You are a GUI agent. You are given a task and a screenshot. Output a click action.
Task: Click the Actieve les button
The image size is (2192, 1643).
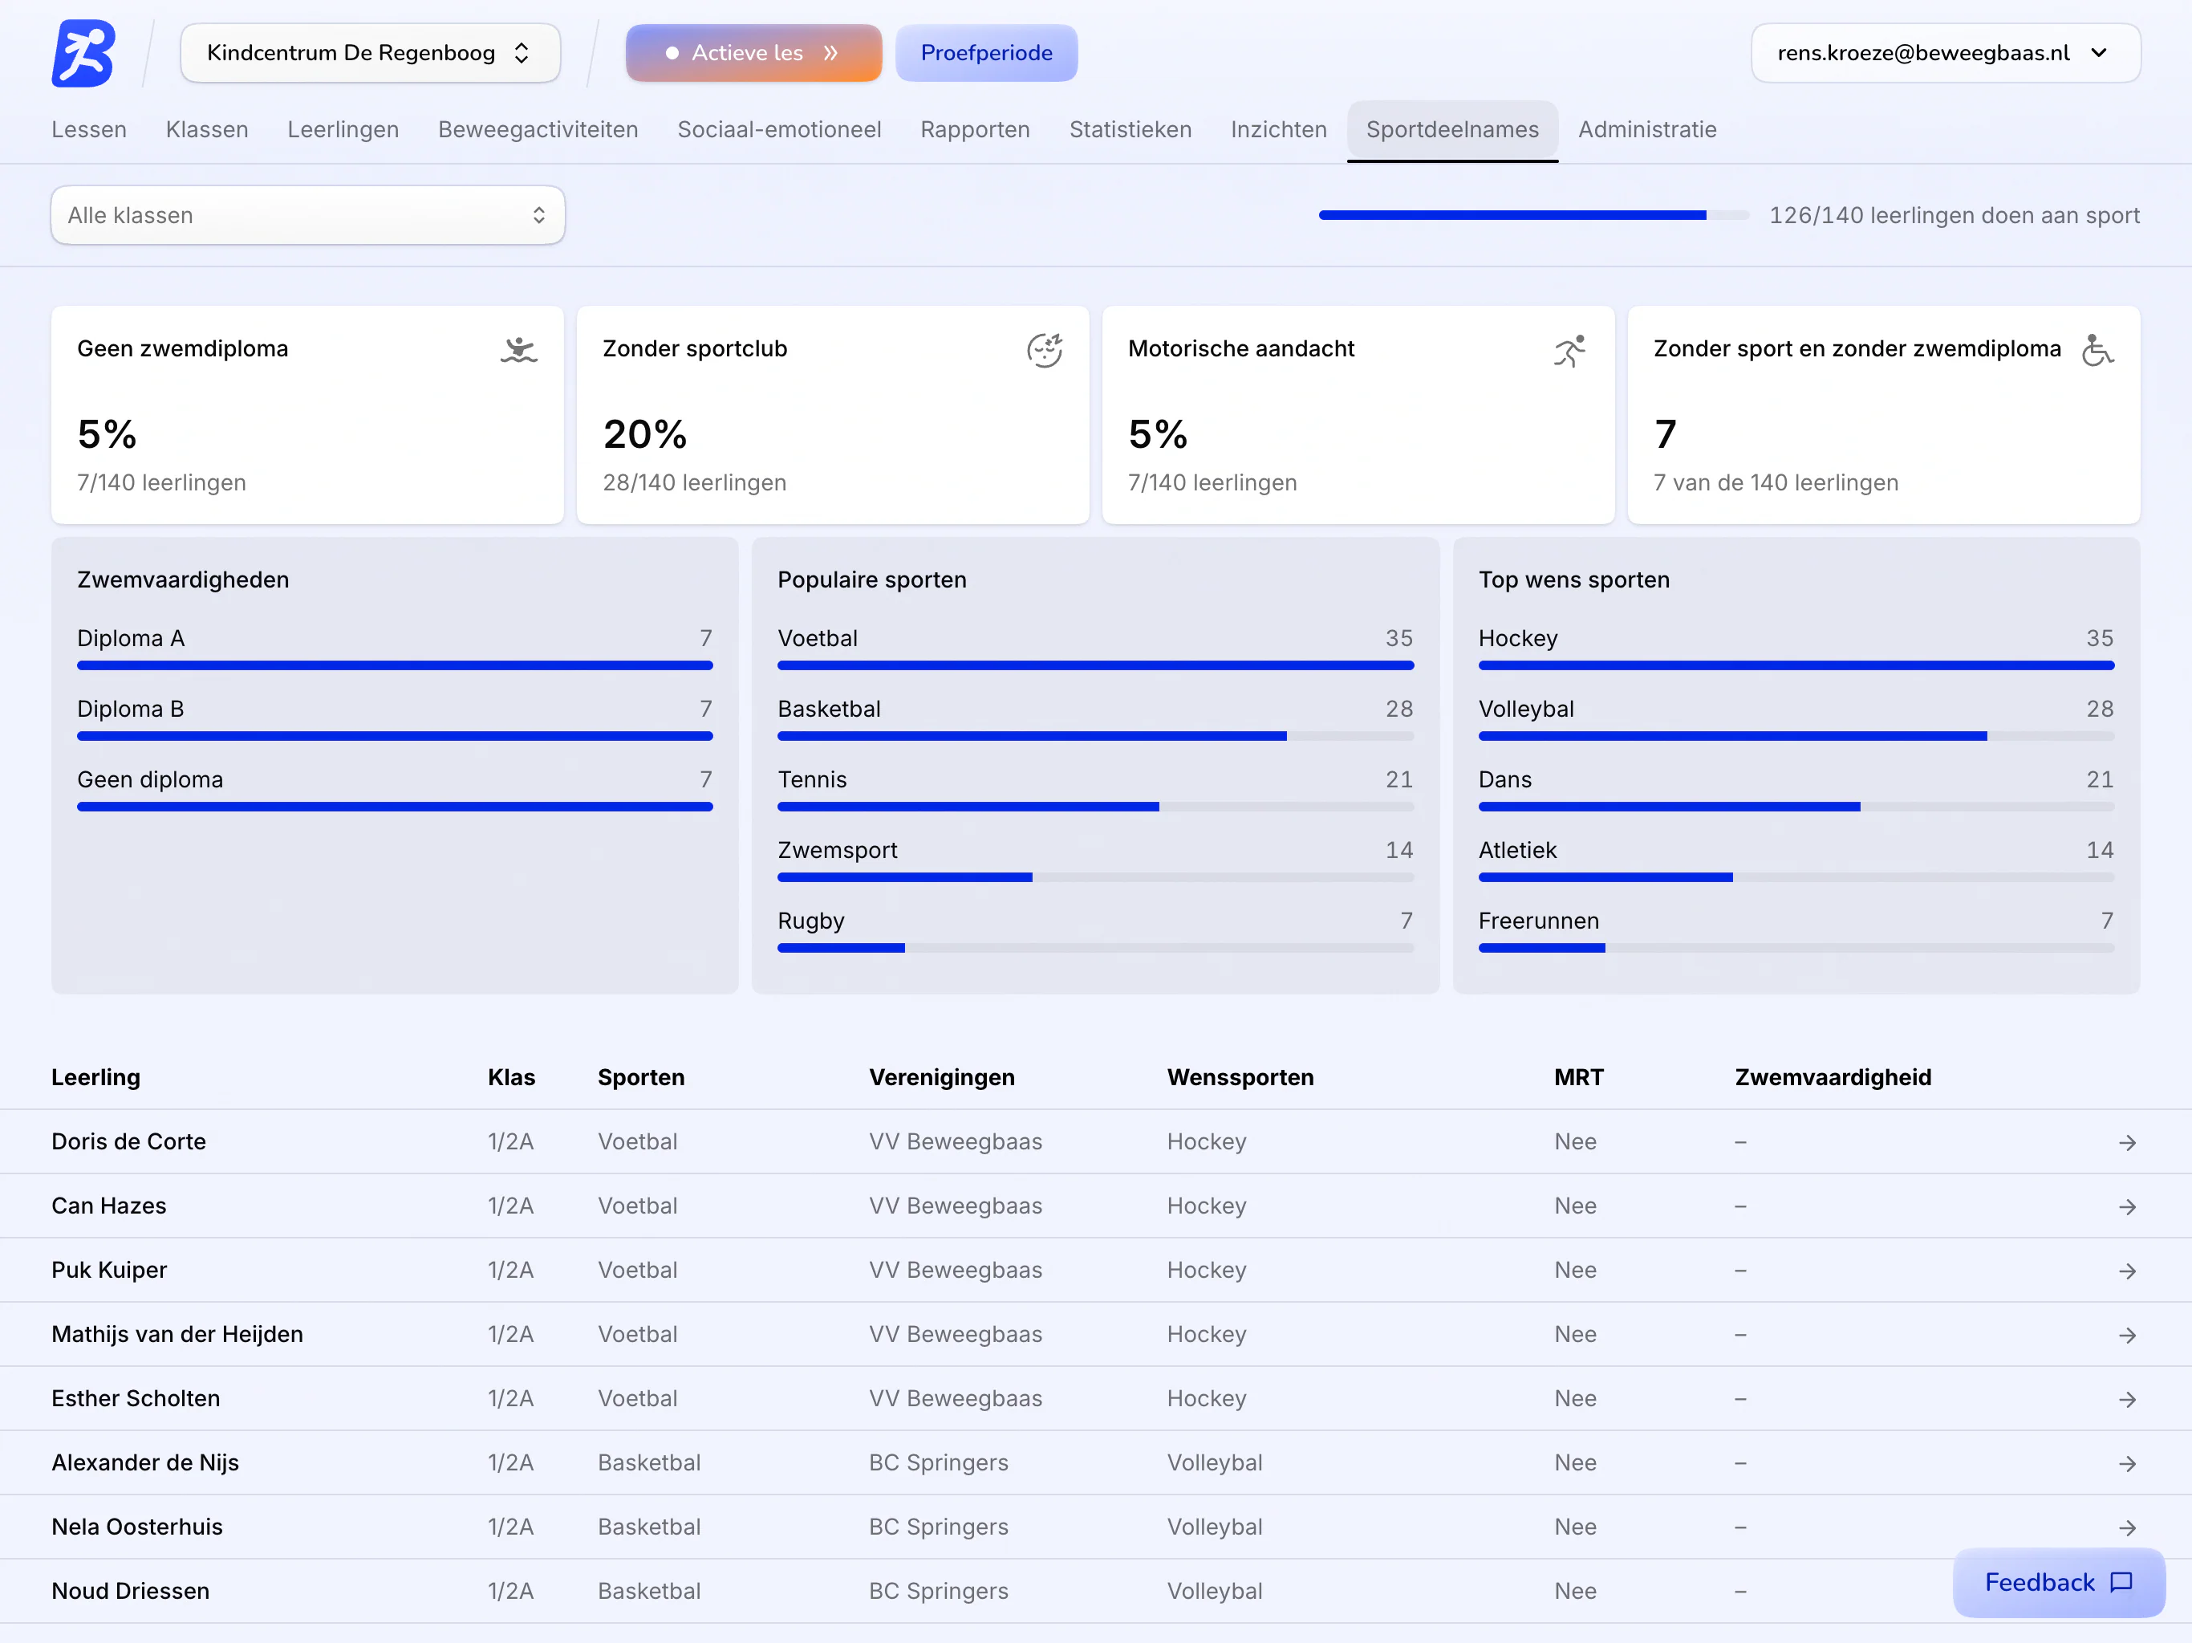coord(753,54)
